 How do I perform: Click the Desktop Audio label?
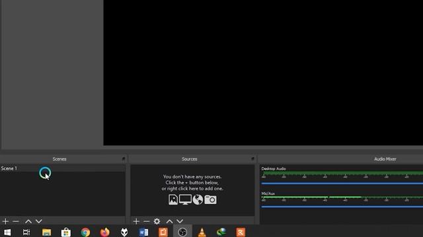click(273, 169)
